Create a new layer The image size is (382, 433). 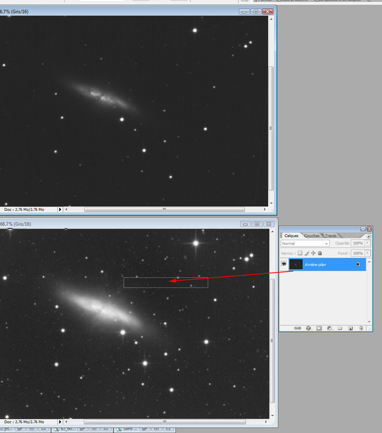point(350,328)
